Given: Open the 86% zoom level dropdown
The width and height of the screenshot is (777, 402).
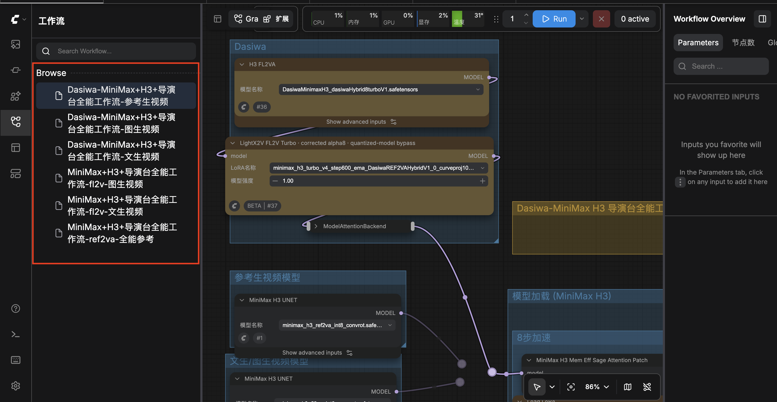Looking at the screenshot, I should coord(597,387).
